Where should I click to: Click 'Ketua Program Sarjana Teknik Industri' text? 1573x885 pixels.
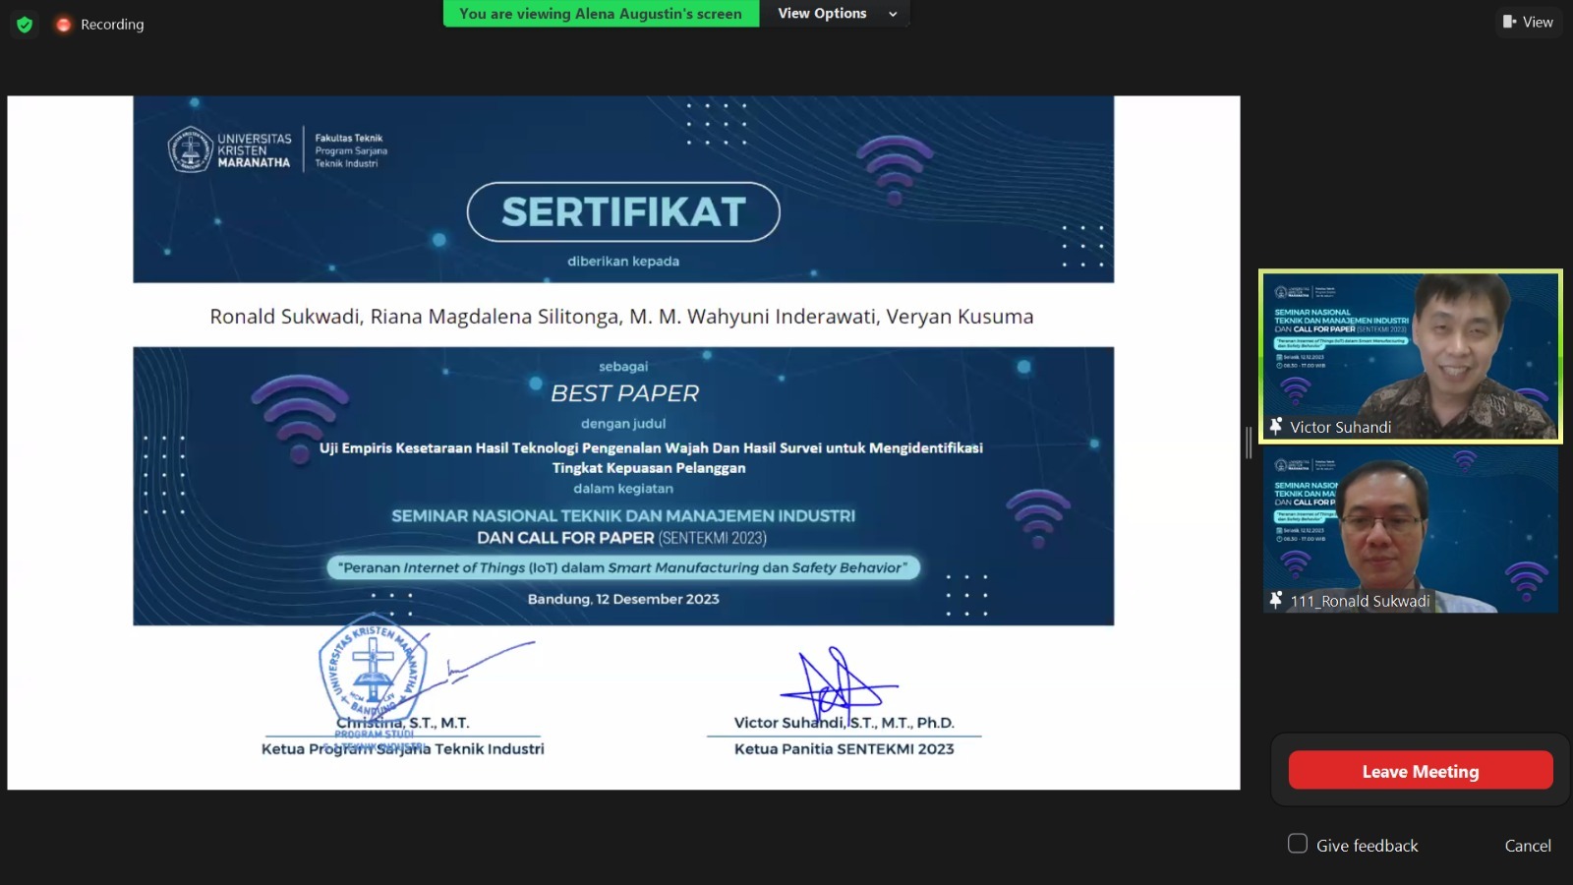click(x=403, y=749)
